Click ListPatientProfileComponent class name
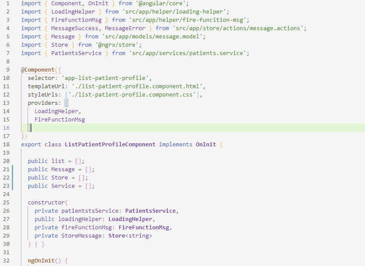The height and width of the screenshot is (266, 365). pyautogui.click(x=110, y=145)
